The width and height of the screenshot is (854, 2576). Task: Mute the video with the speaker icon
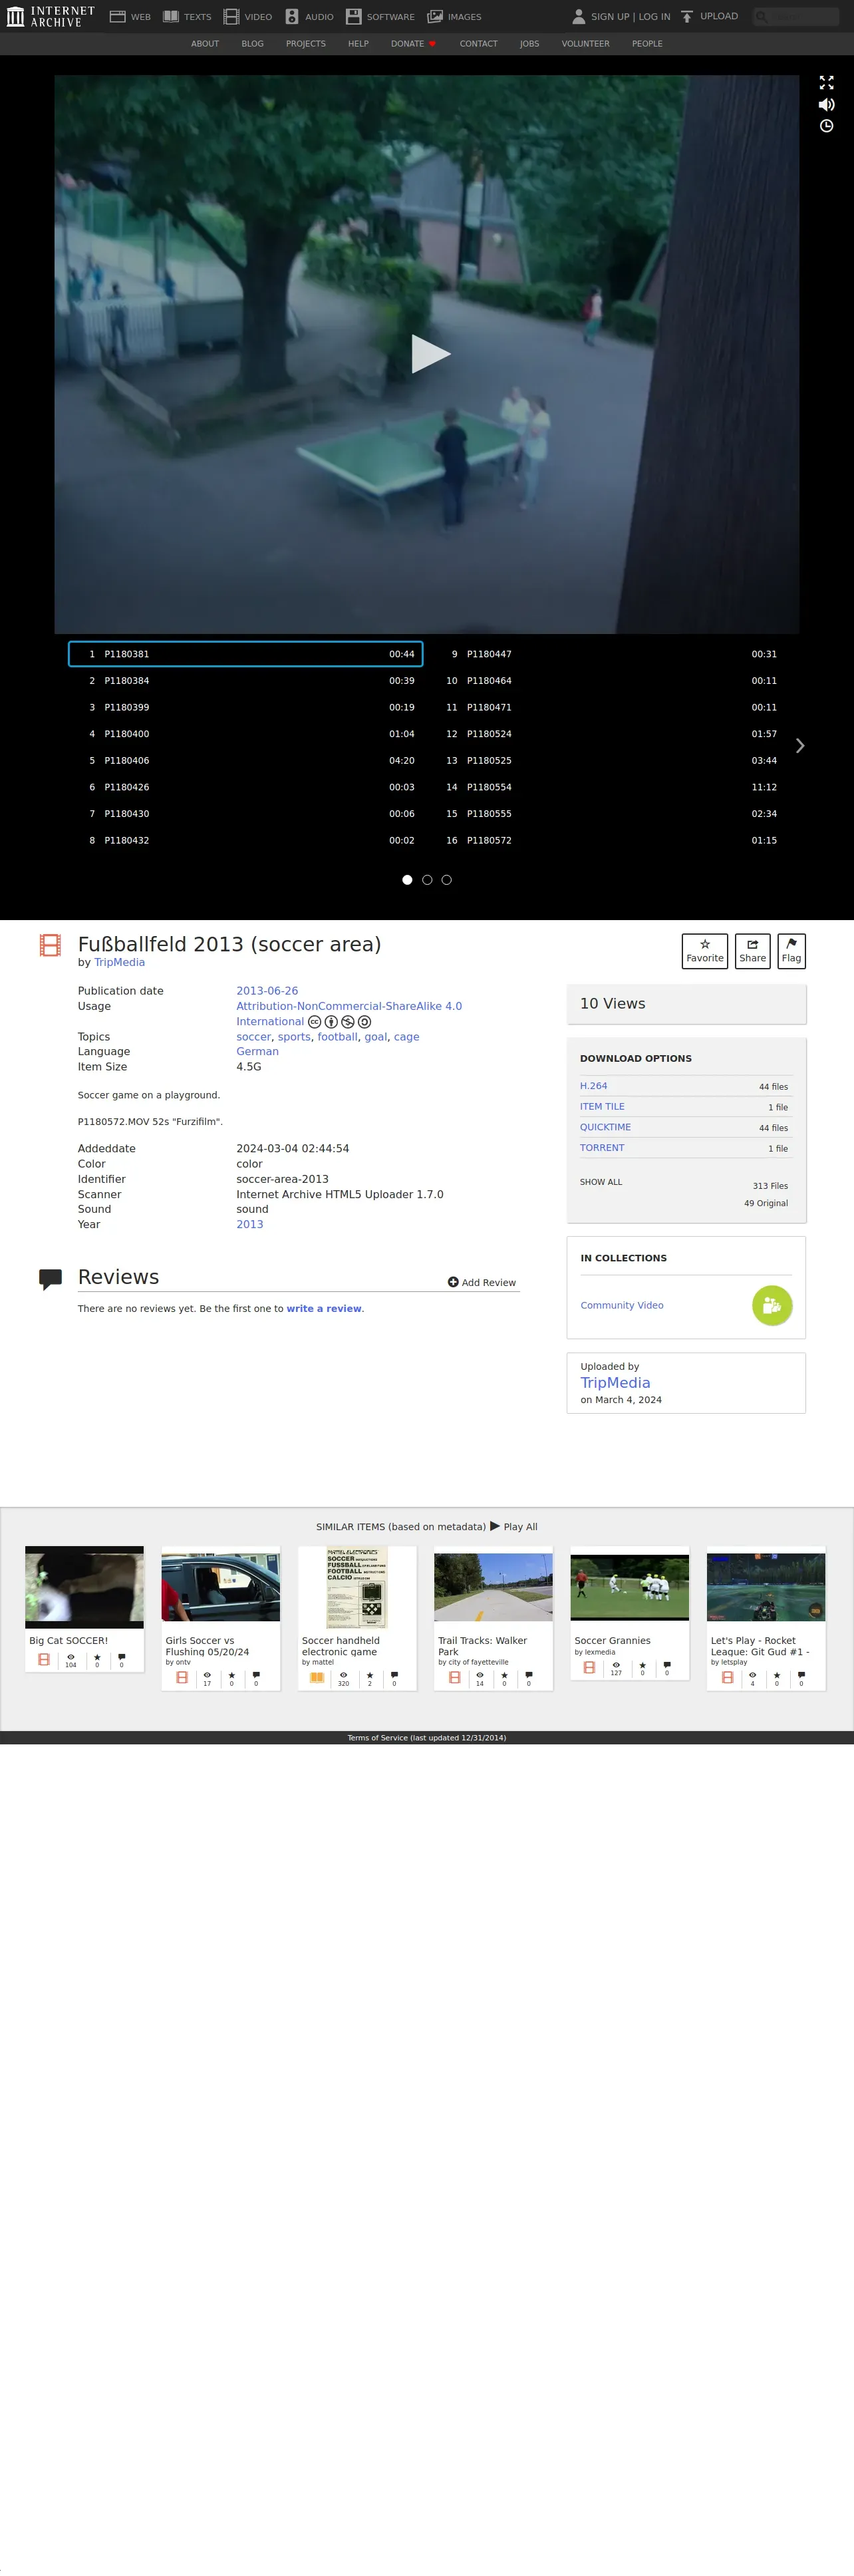tap(826, 105)
